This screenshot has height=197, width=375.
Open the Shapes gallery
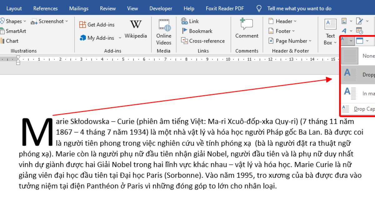pyautogui.click(x=13, y=21)
